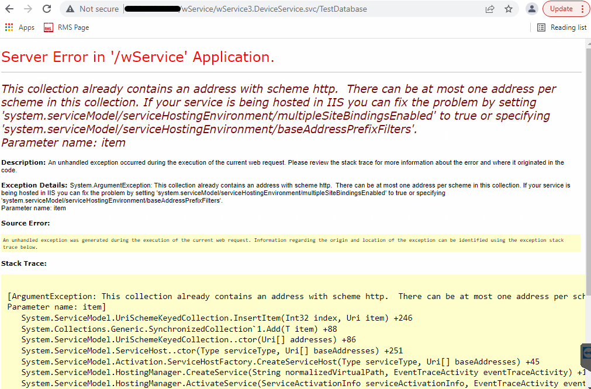
Task: Click the 'Server Error in '/wService' Application.' heading
Action: tap(138, 57)
